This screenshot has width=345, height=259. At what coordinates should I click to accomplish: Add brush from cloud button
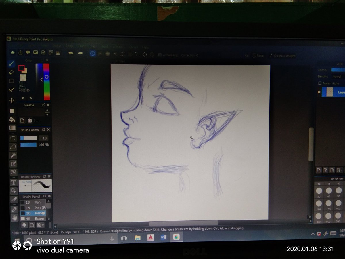(24, 225)
